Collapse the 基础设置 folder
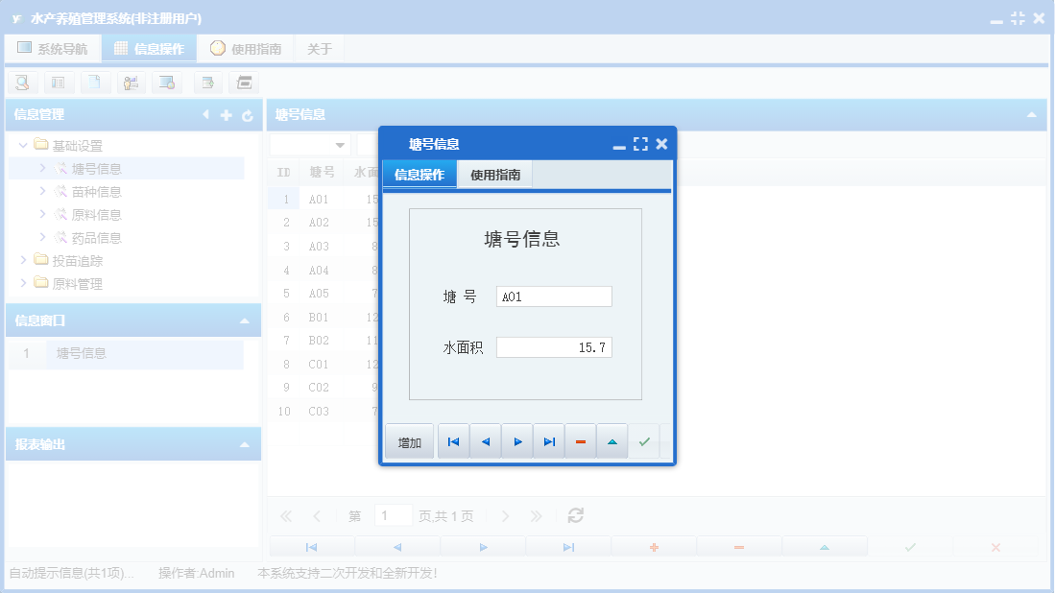 point(23,145)
